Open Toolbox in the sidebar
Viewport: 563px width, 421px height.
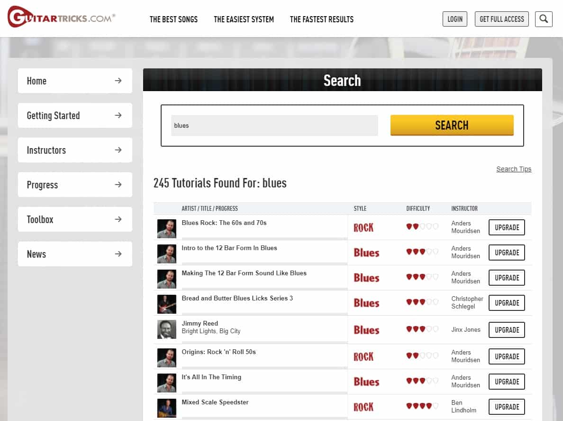coord(75,219)
